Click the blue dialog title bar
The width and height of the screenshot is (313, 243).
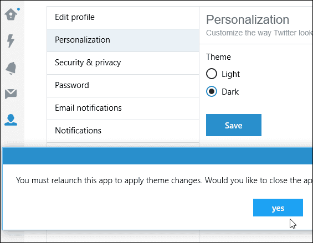pyautogui.click(x=157, y=156)
